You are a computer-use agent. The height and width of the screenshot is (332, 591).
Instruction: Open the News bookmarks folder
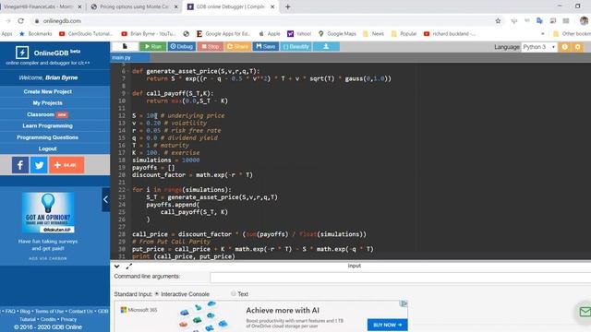[373, 34]
